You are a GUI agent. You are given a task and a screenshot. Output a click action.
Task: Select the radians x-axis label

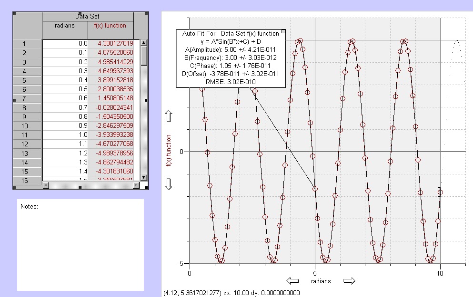[321, 281]
